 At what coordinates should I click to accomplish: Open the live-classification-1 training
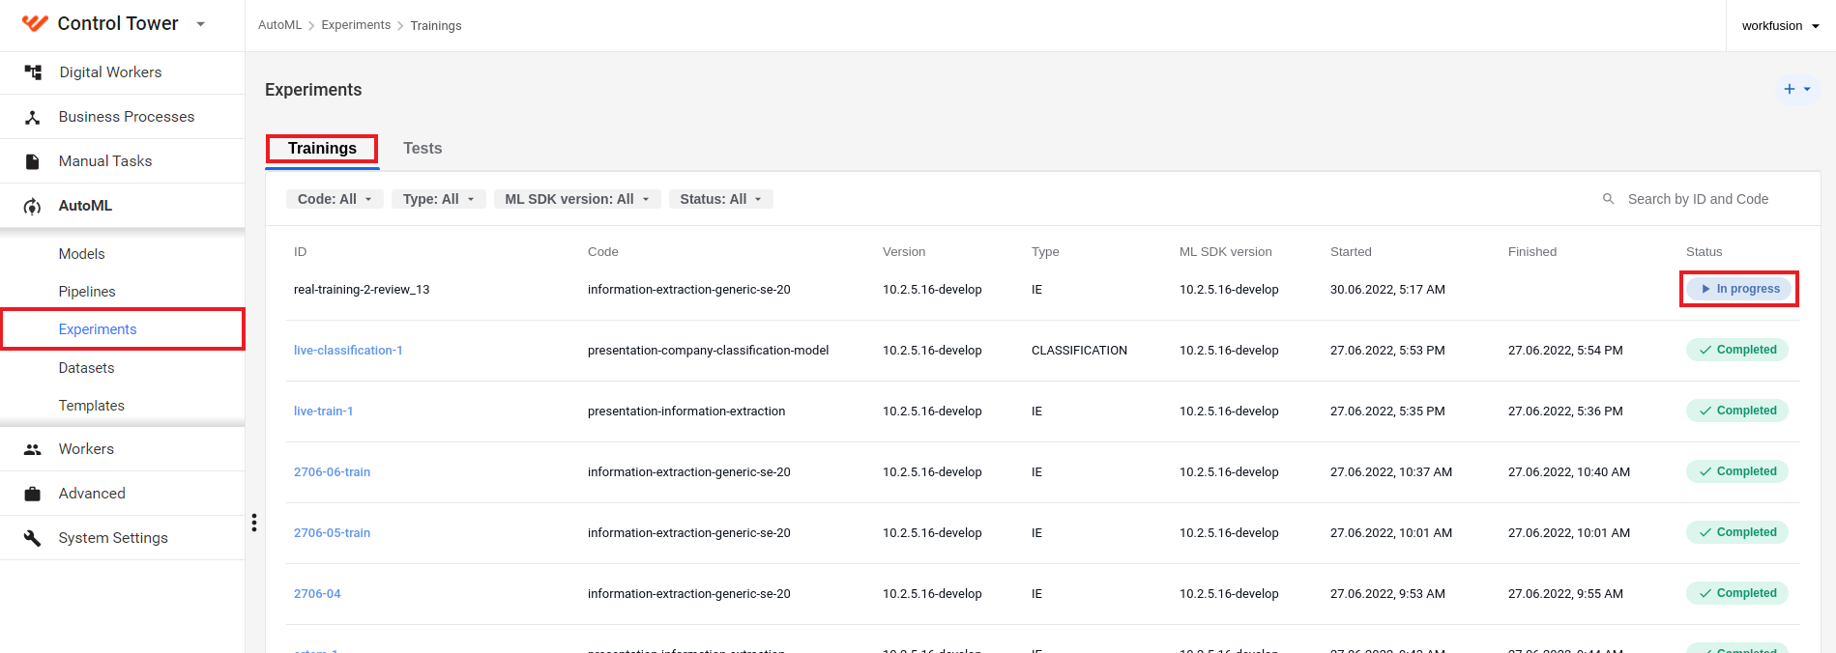coord(348,351)
